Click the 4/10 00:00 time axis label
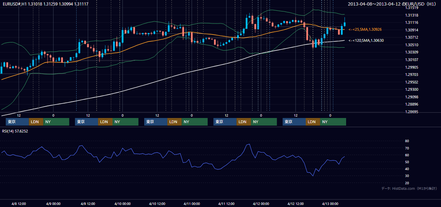 point(122,204)
